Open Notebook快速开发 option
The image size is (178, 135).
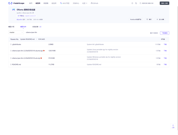coord(136,20)
